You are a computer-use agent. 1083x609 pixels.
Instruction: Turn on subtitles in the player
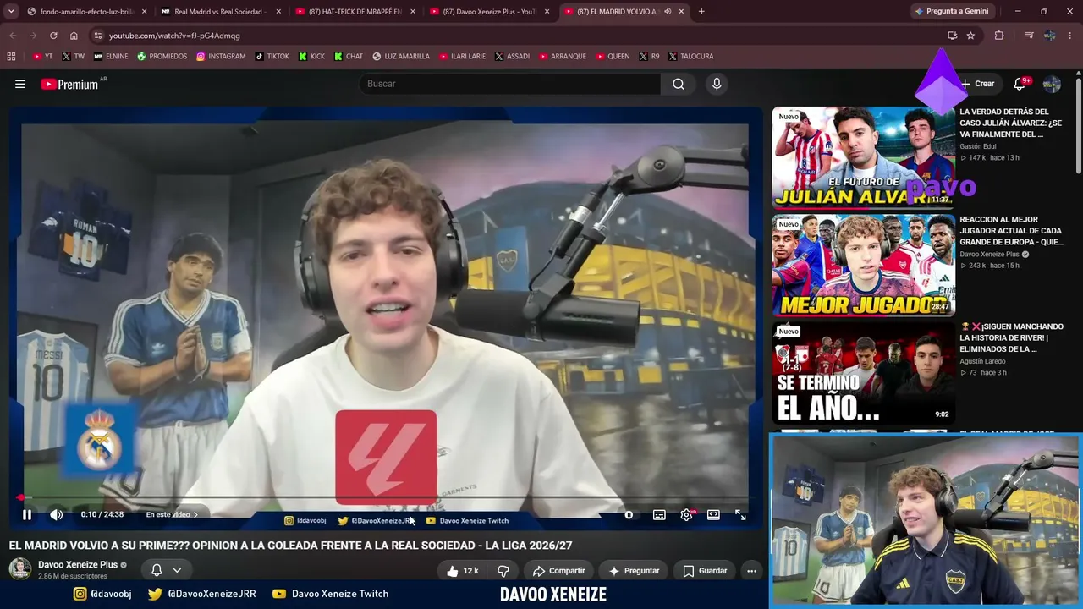(x=659, y=514)
